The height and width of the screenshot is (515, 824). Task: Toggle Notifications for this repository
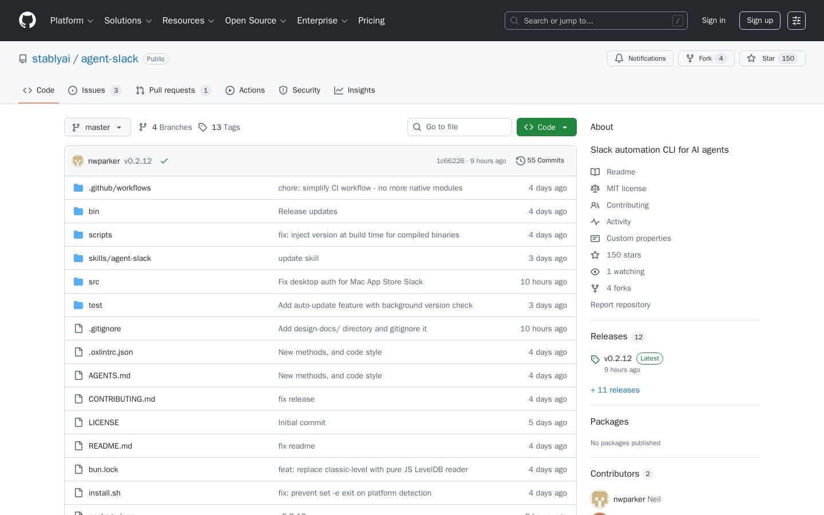click(x=640, y=58)
